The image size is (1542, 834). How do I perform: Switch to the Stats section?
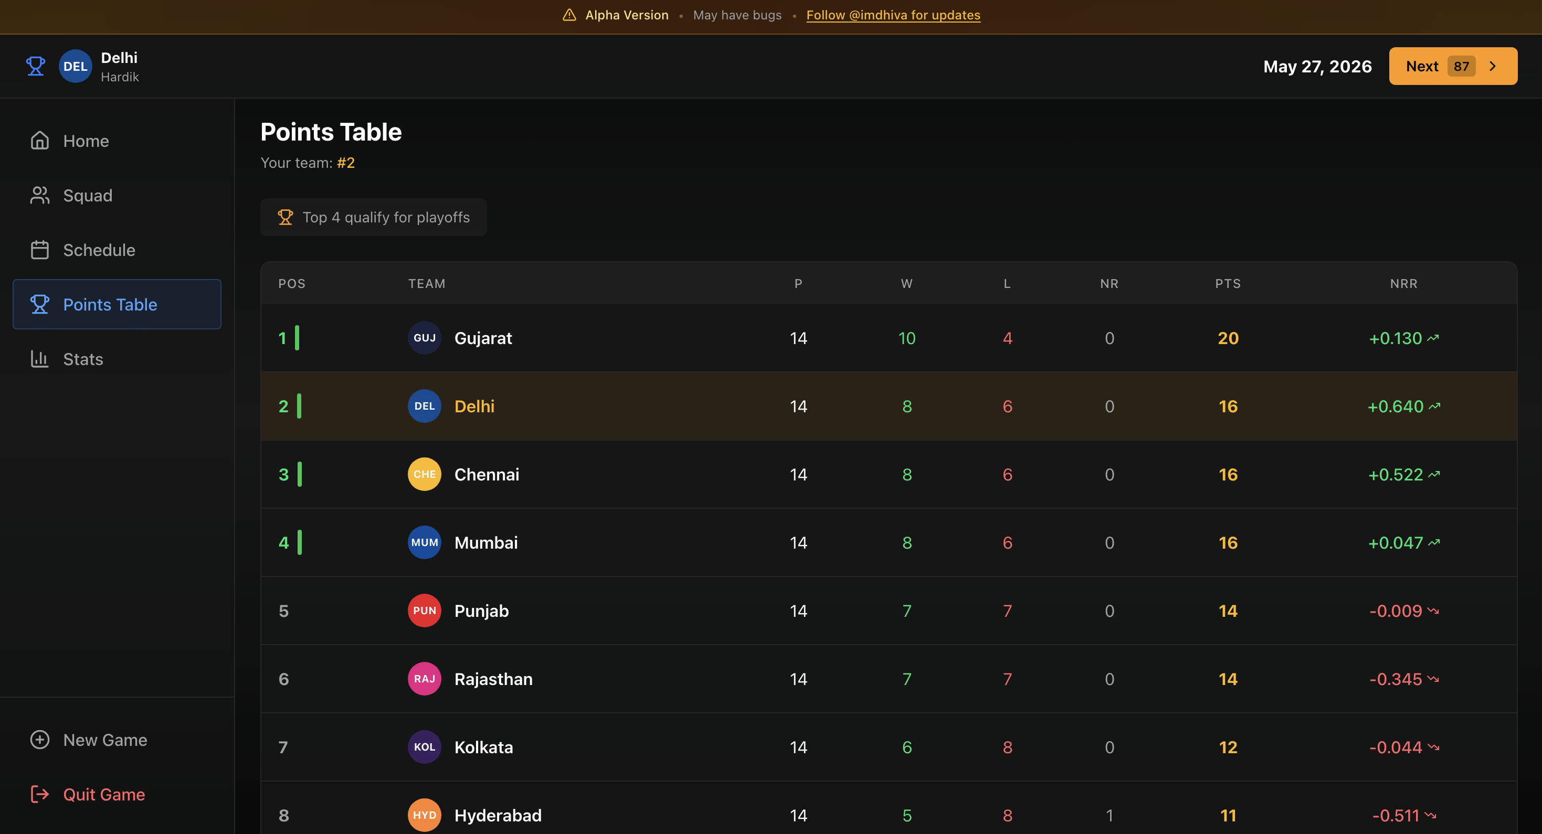[82, 358]
